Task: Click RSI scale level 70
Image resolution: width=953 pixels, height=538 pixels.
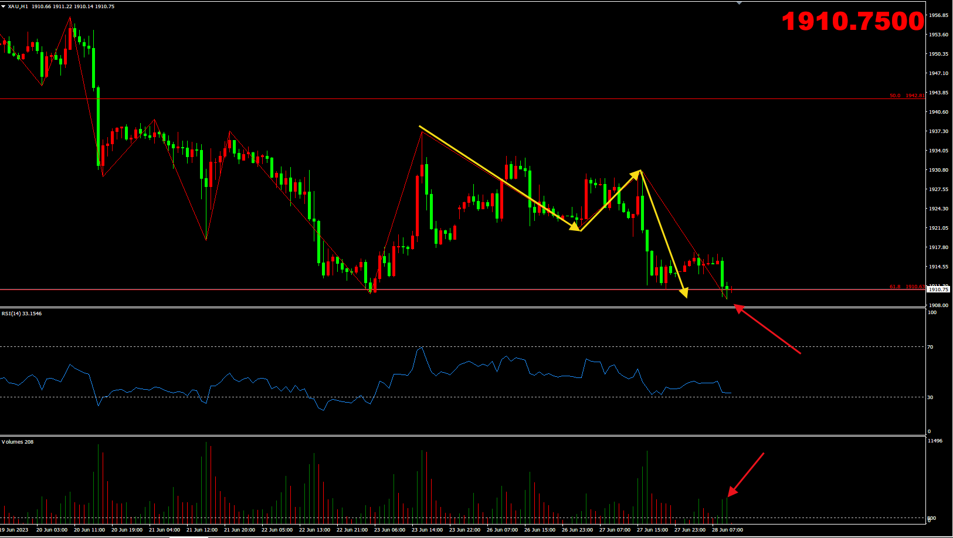Action: (930, 347)
